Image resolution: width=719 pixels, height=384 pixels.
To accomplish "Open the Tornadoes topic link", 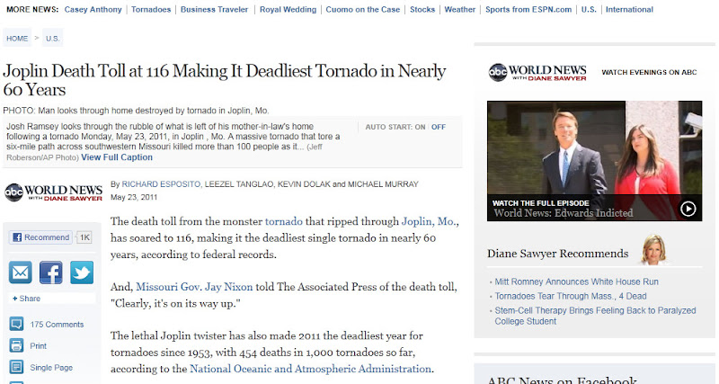I will pyautogui.click(x=151, y=9).
